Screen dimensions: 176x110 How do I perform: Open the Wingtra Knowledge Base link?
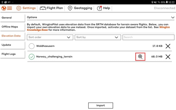click(x=166, y=27)
